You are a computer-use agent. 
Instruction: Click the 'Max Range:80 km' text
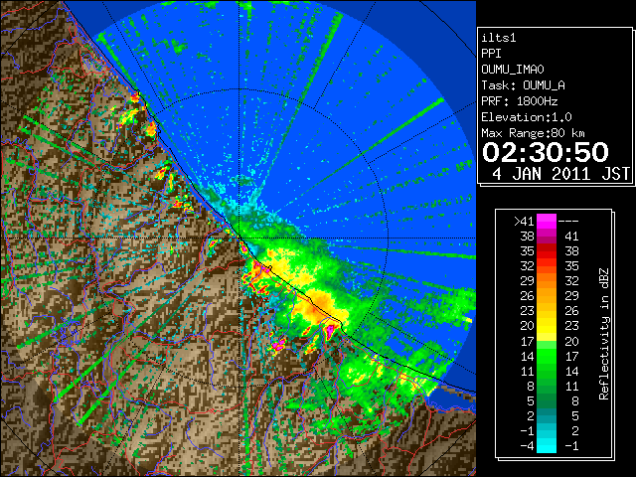coord(533,133)
